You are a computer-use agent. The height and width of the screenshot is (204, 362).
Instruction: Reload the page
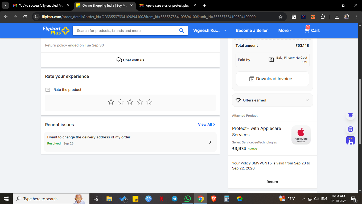tap(25, 17)
